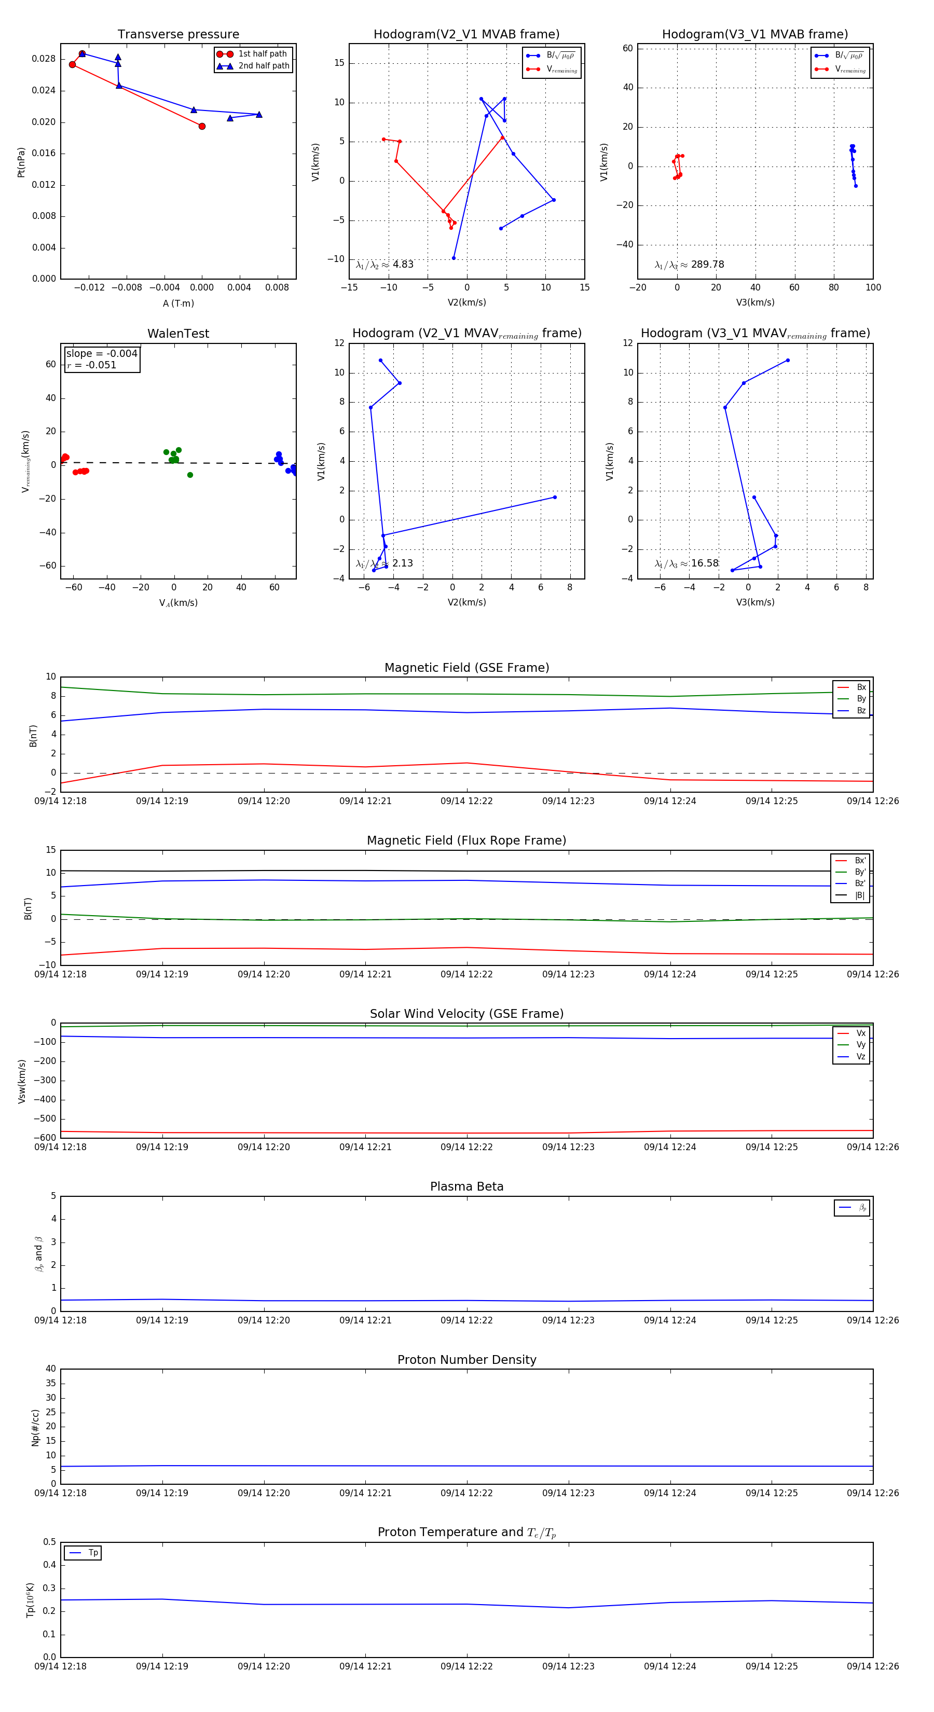Click the 'Np(#/cc)' axis label

pyautogui.click(x=35, y=1427)
